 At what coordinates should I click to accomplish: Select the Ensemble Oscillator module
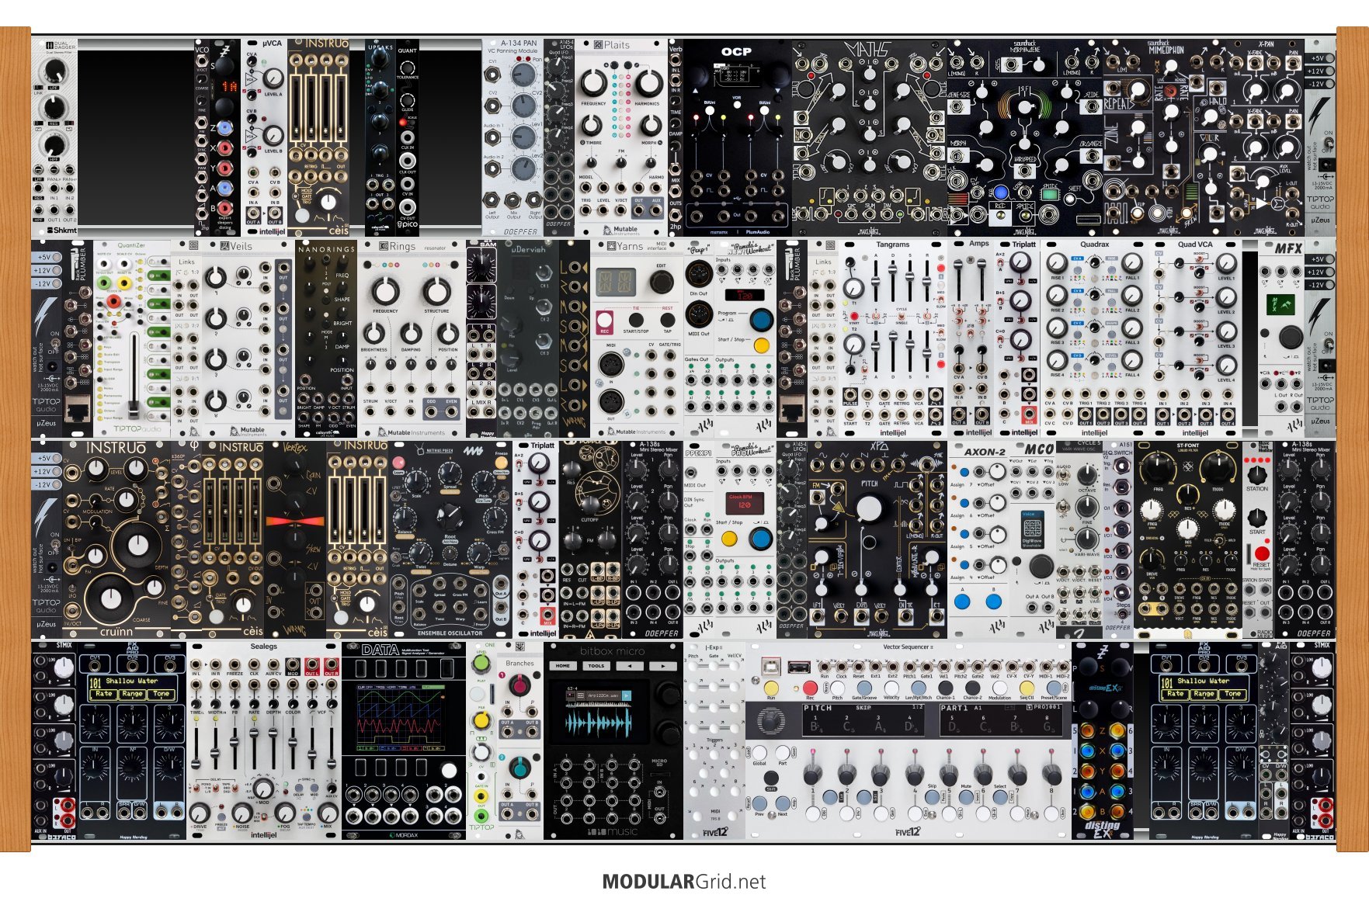[x=450, y=539]
